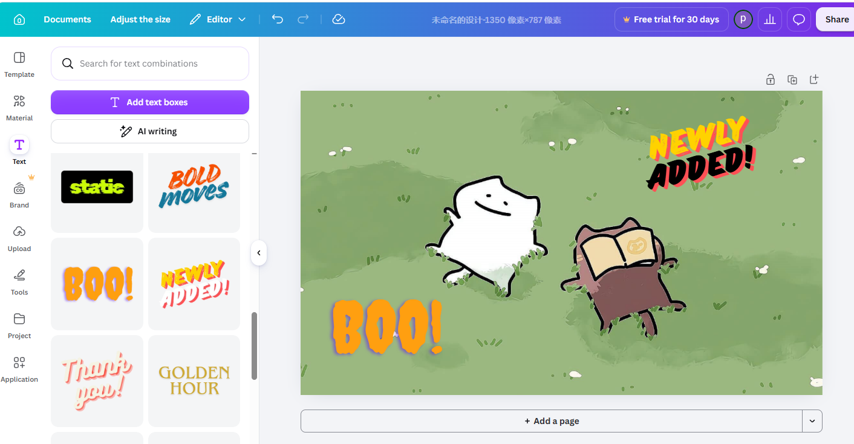Add a new page via top-right icon

pos(814,79)
